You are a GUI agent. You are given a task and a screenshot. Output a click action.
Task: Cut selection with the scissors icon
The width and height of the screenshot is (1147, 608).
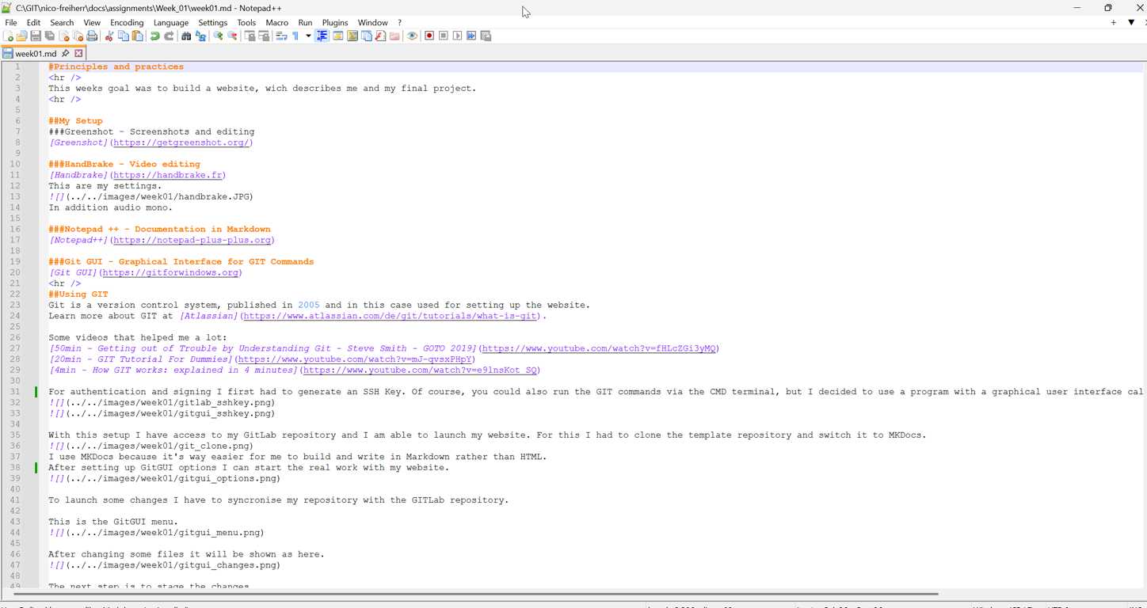pos(109,36)
